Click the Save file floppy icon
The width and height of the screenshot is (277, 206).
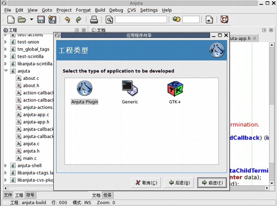[x=41, y=19]
